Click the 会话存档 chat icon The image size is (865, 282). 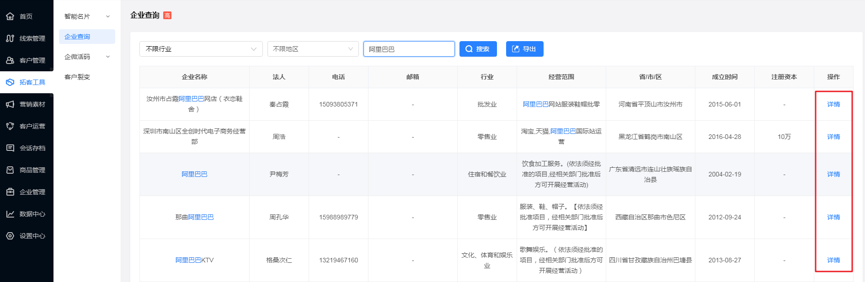(10, 148)
